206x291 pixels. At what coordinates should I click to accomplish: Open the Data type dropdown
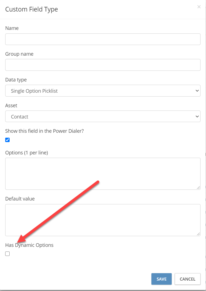[103, 91]
